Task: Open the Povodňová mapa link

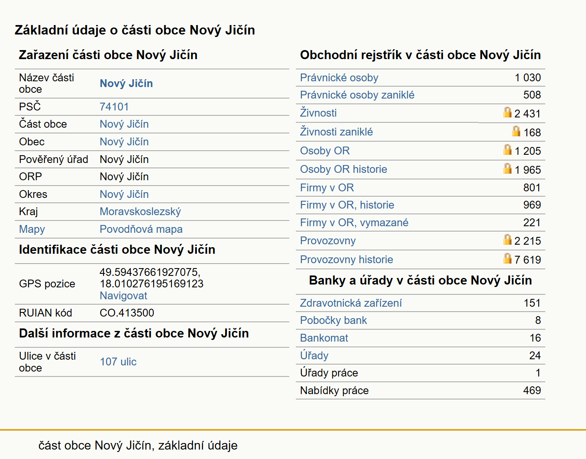Action: point(141,229)
